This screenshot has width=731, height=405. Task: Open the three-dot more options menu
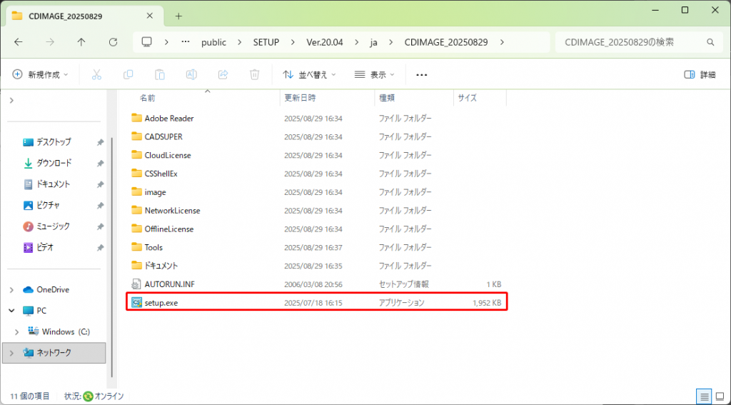point(421,74)
